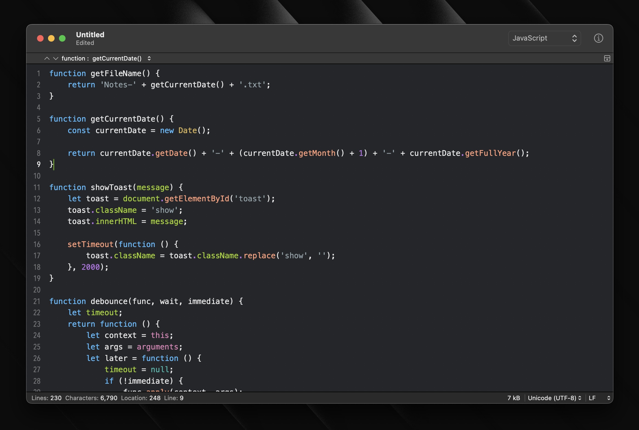This screenshot has height=430, width=639.
Task: Click the Lines: 230 status item
Action: tap(46, 398)
